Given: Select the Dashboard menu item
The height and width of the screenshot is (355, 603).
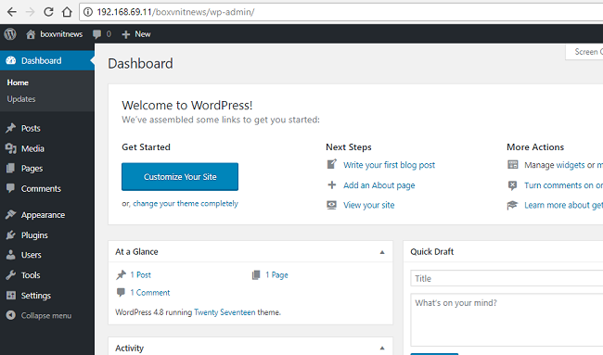Looking at the screenshot, I should pos(47,60).
